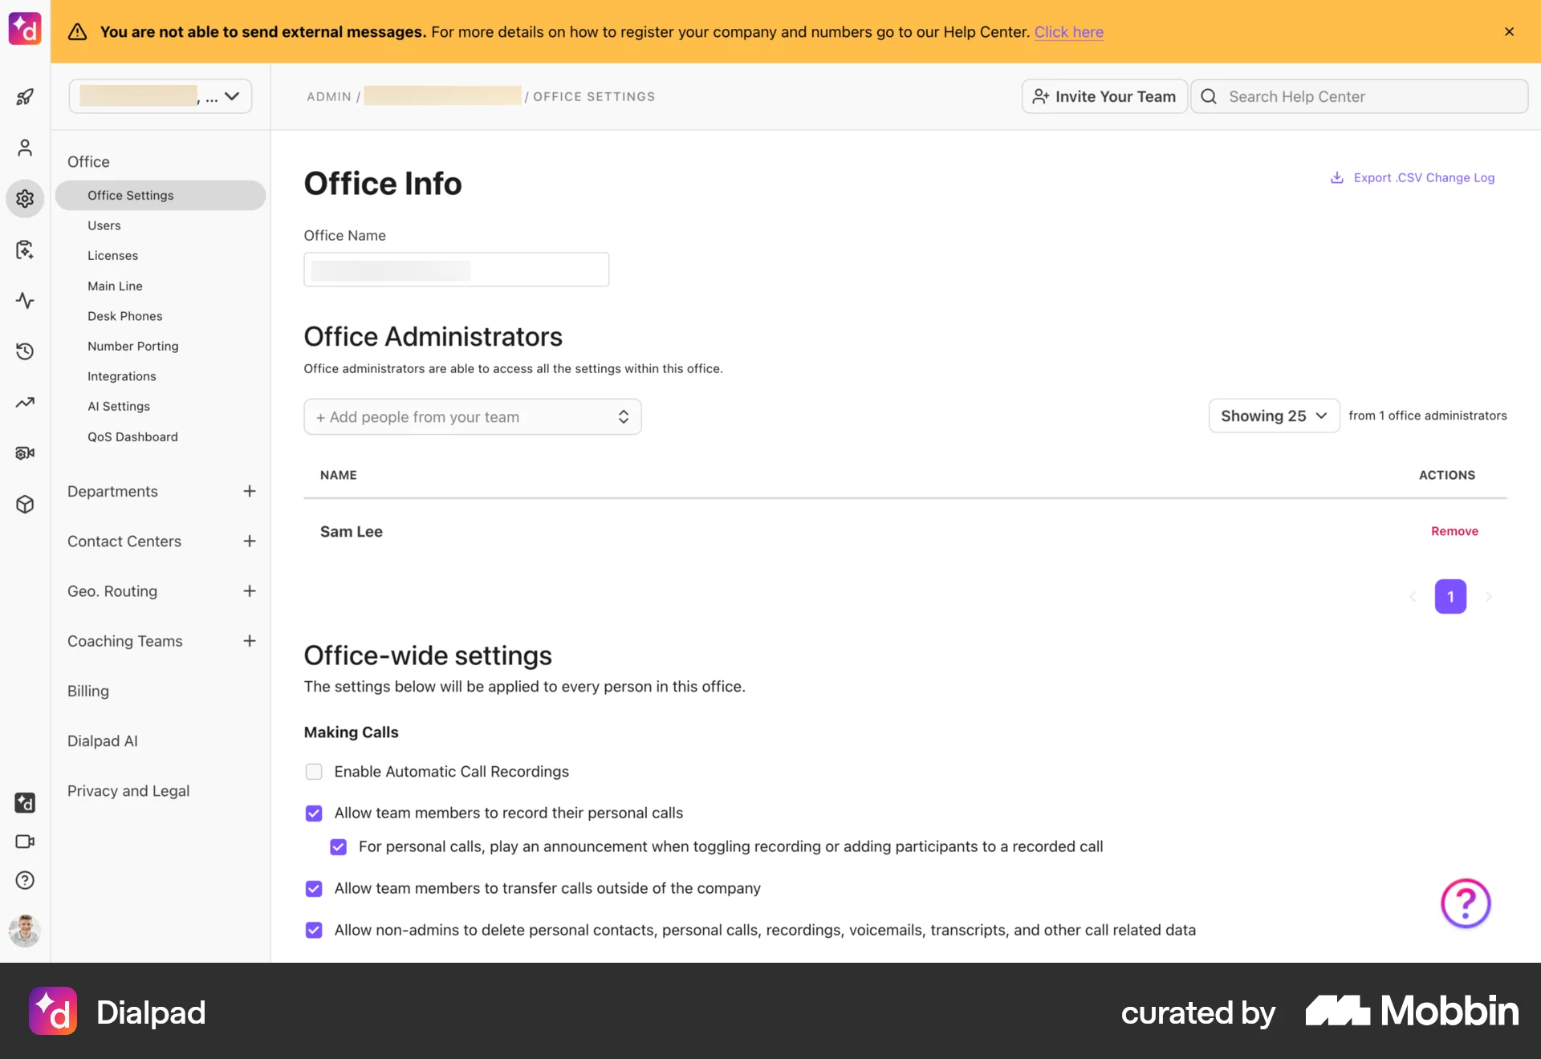Open the activity pulse icon

point(25,301)
